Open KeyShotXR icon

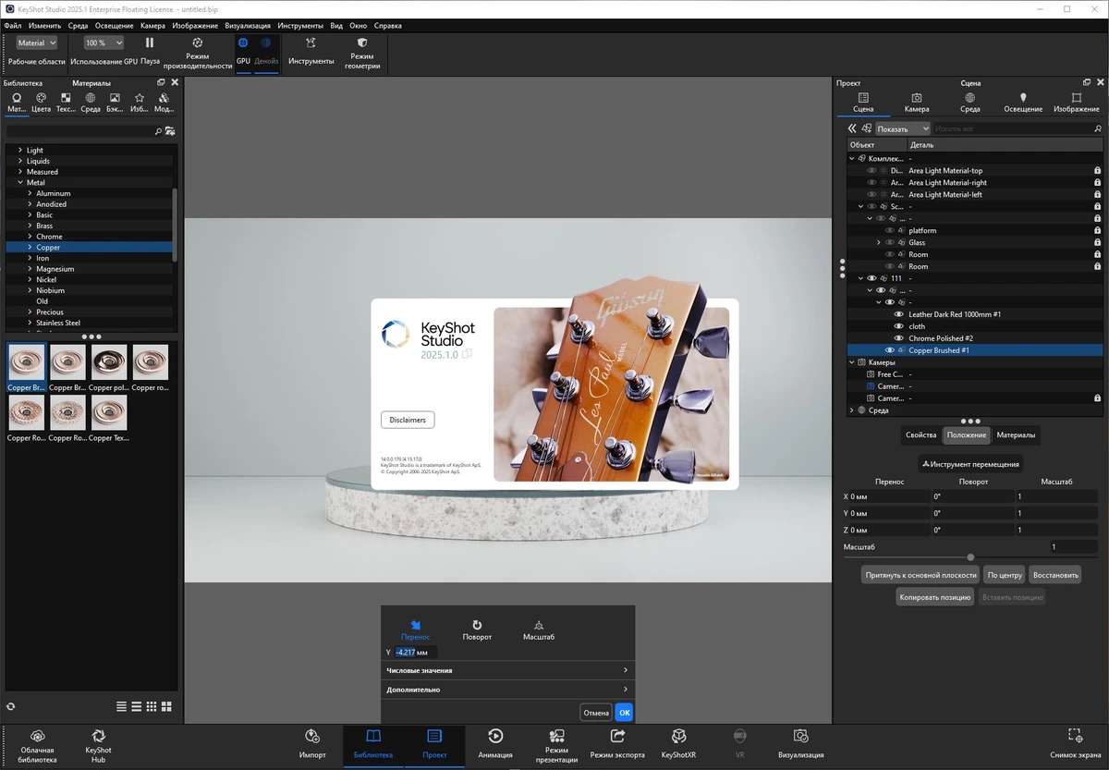678,736
